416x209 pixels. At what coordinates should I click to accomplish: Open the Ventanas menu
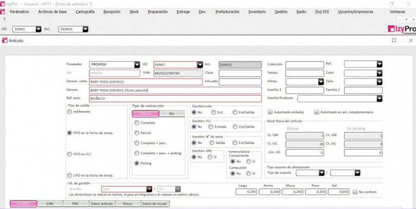tap(398, 12)
